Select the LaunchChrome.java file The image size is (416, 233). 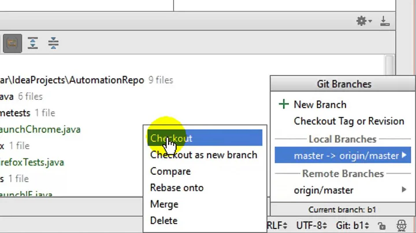tap(40, 129)
